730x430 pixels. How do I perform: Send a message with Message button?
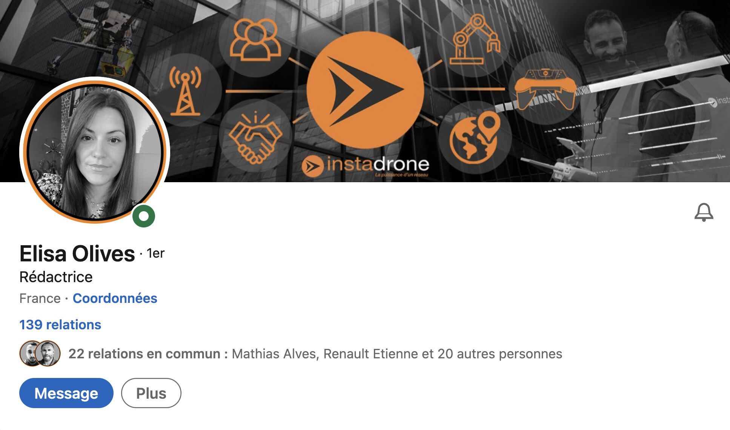pyautogui.click(x=66, y=393)
